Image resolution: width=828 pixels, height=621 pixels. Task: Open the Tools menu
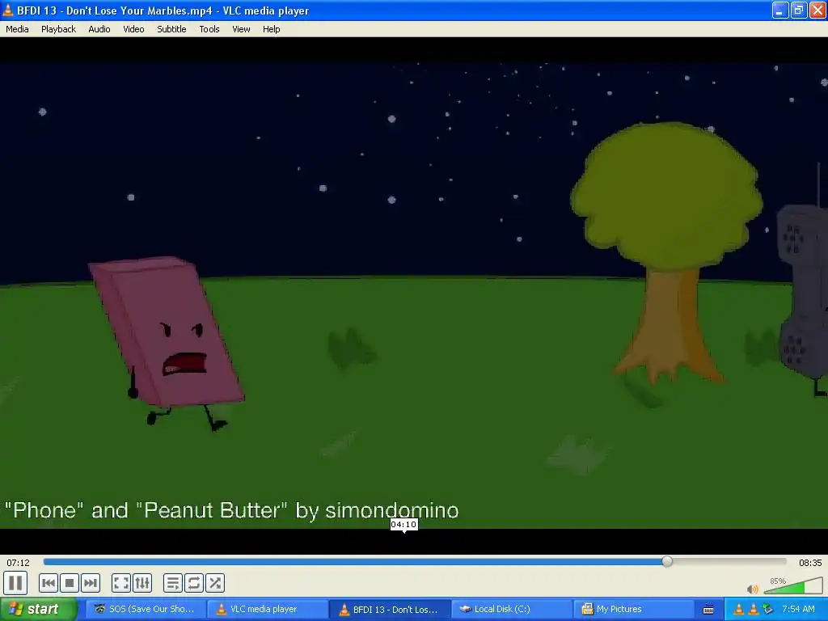(x=209, y=29)
